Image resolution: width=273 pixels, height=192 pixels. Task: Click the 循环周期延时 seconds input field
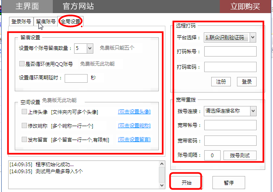[x=76, y=78]
